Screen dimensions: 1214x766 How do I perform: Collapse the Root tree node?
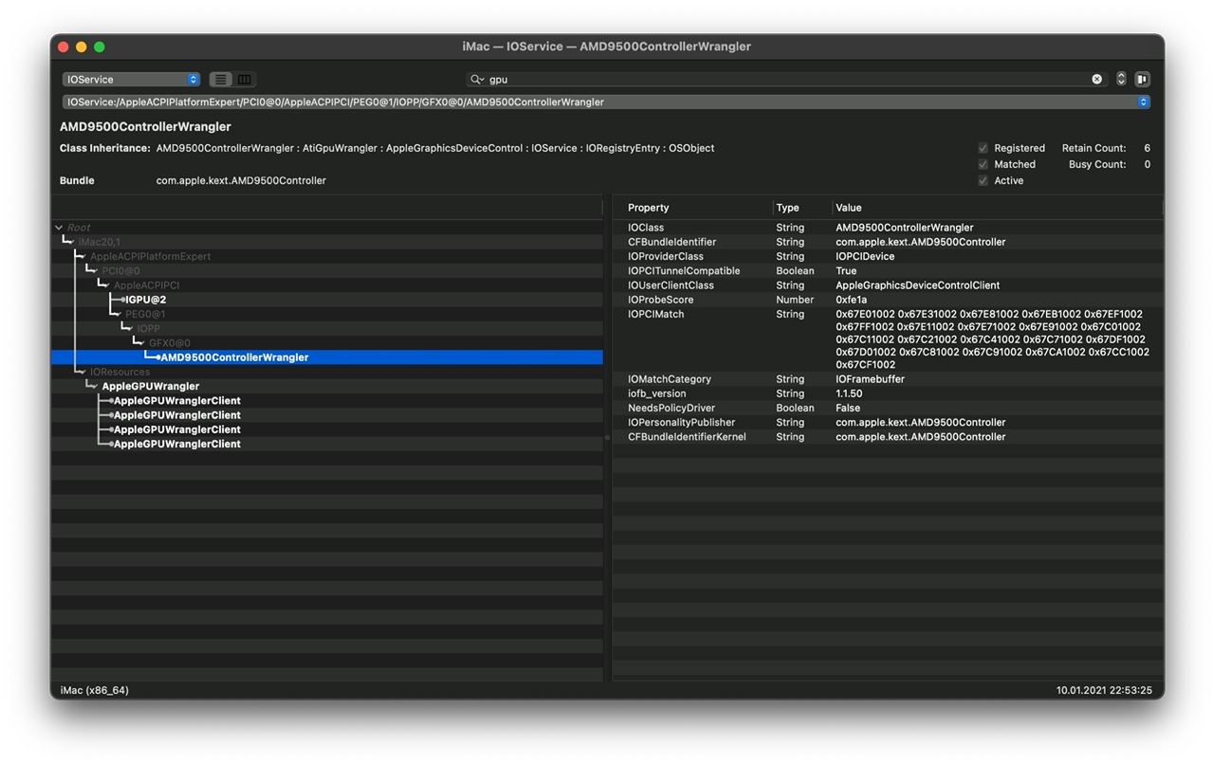click(x=59, y=228)
